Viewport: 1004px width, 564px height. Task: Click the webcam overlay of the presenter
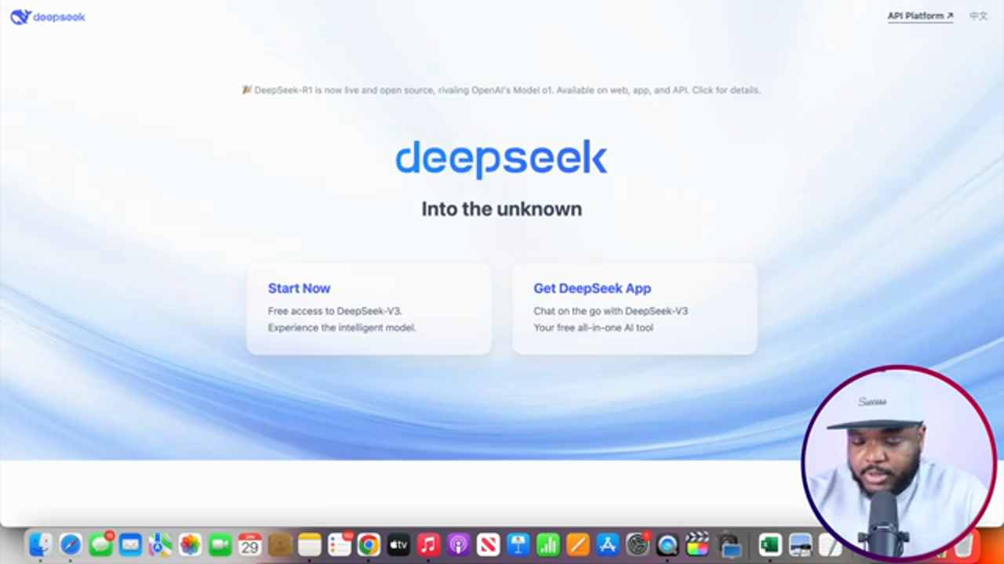899,462
